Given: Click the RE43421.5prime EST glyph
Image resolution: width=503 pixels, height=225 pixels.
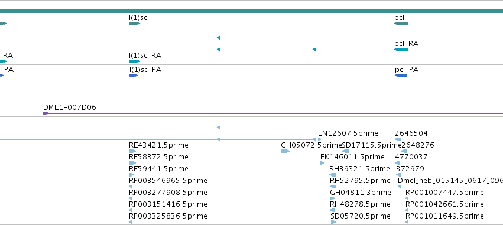Looking at the screenshot, I should 132,151.
